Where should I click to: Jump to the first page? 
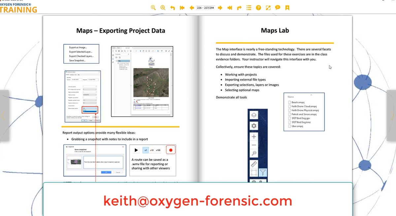click(x=182, y=8)
